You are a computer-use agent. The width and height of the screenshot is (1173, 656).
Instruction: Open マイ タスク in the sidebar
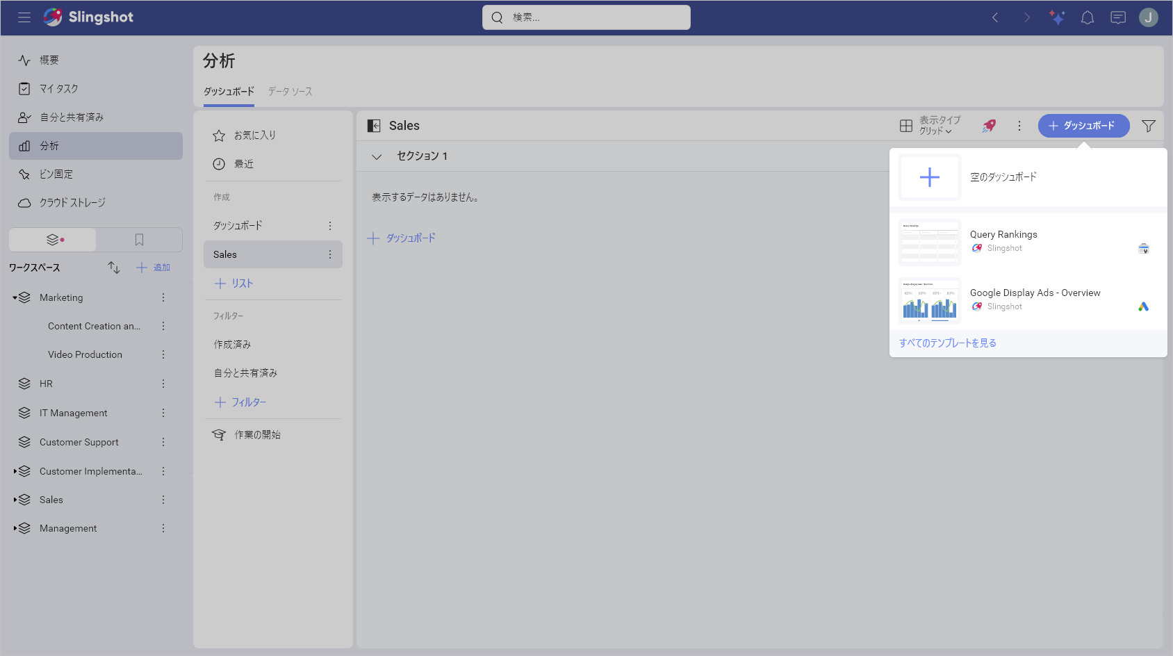tap(96, 89)
